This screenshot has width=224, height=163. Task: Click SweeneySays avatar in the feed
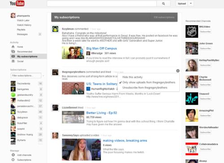pyautogui.click(x=55, y=136)
